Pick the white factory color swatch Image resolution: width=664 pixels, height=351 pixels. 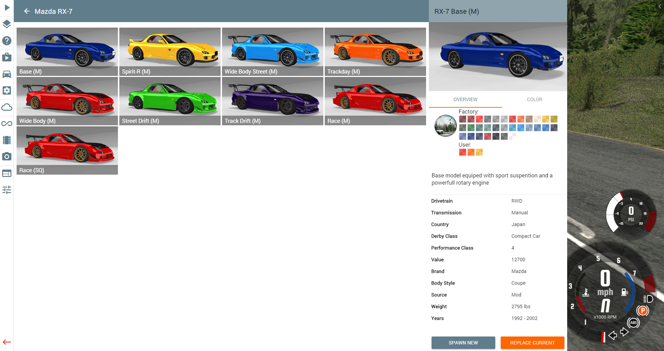[513, 136]
